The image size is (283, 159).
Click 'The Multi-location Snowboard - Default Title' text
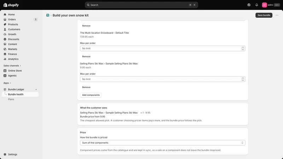pos(104,33)
